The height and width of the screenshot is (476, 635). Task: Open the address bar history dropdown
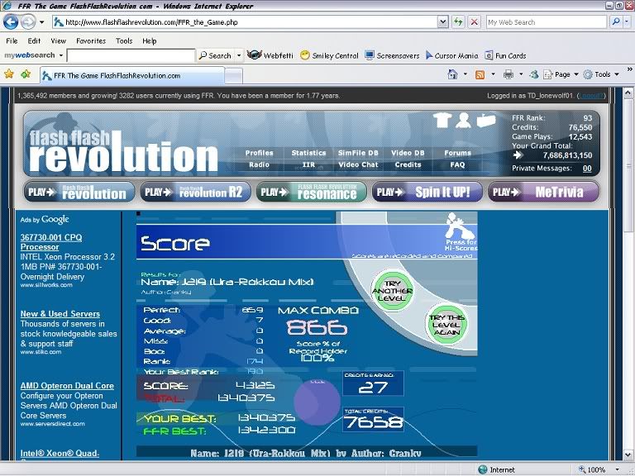(x=441, y=22)
